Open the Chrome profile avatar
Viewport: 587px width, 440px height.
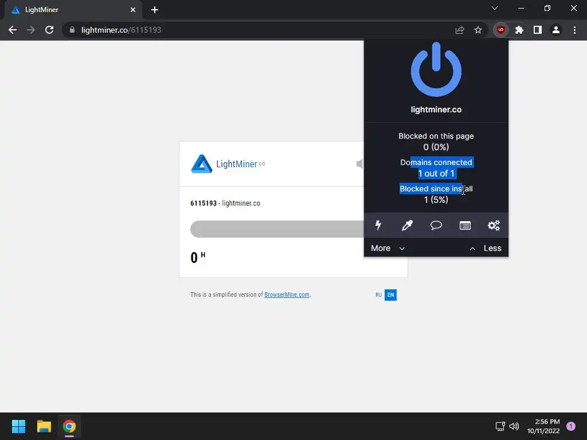pos(556,30)
